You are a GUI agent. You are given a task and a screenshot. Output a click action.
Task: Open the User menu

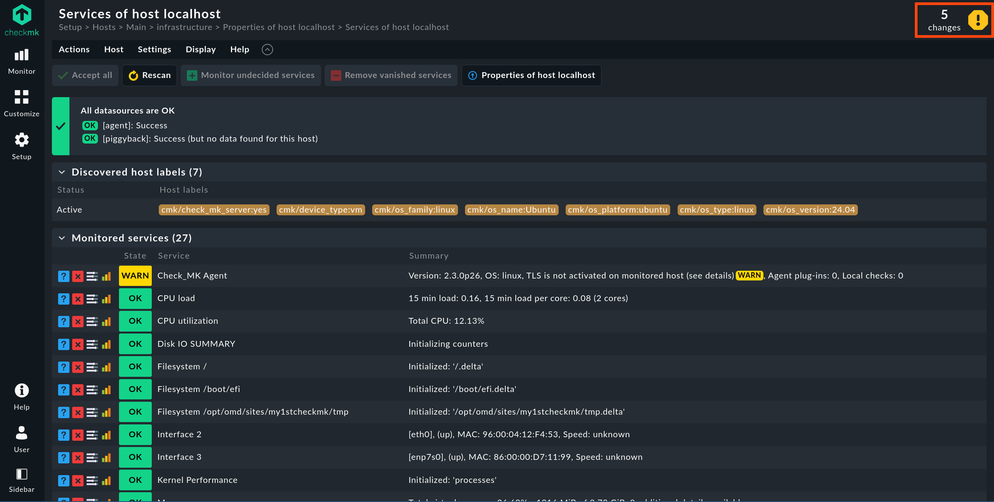[22, 439]
